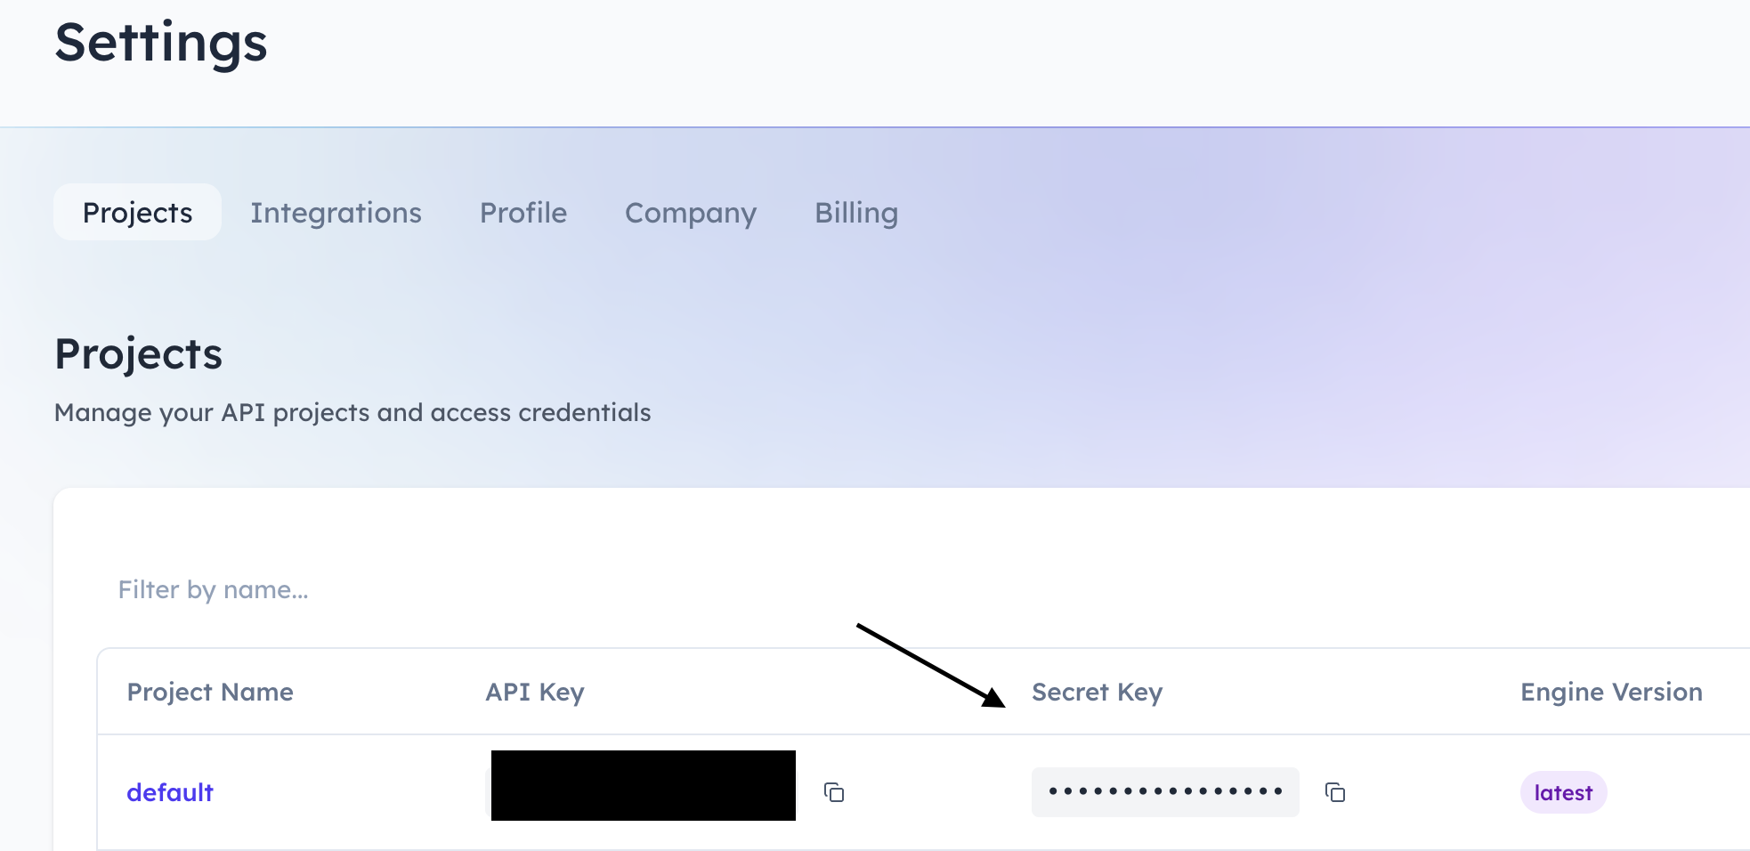The width and height of the screenshot is (1750, 851).
Task: Click the latest engine version badge
Action: (x=1563, y=791)
